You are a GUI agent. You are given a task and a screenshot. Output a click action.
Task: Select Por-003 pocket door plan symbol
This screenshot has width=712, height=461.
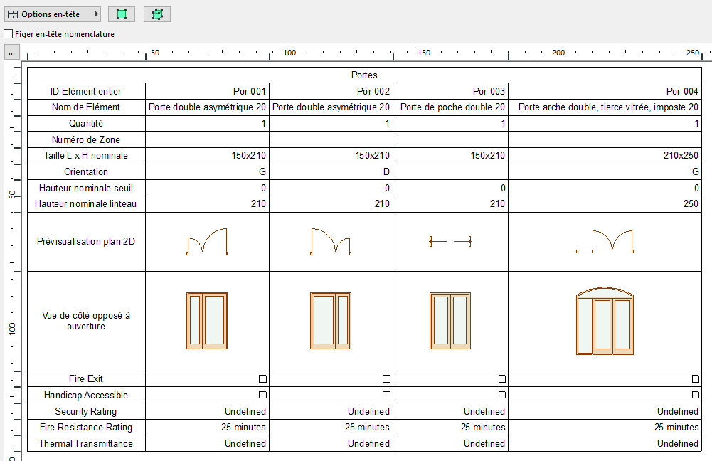[450, 242]
